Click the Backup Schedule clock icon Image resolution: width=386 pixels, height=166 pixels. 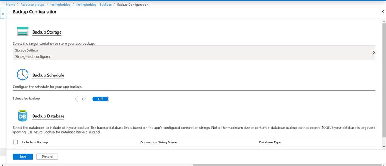pos(23,74)
